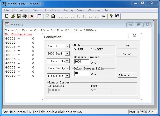The image size is (160, 116).
Task: Click the Advanced... button
Action: [x=127, y=75]
